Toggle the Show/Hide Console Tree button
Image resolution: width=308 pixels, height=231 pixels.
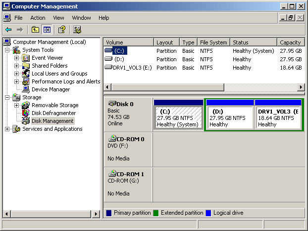tap(47, 30)
